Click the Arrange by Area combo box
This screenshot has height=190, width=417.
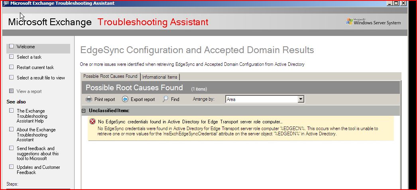(x=262, y=99)
